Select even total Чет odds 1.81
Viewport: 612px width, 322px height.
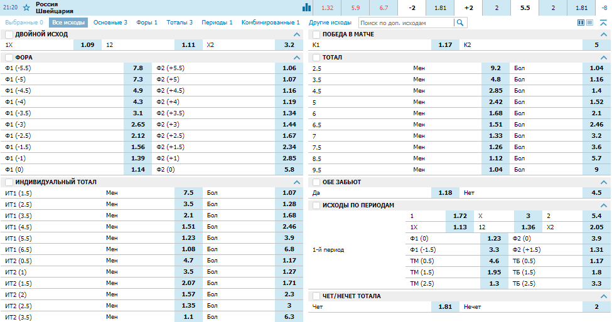[x=445, y=307]
